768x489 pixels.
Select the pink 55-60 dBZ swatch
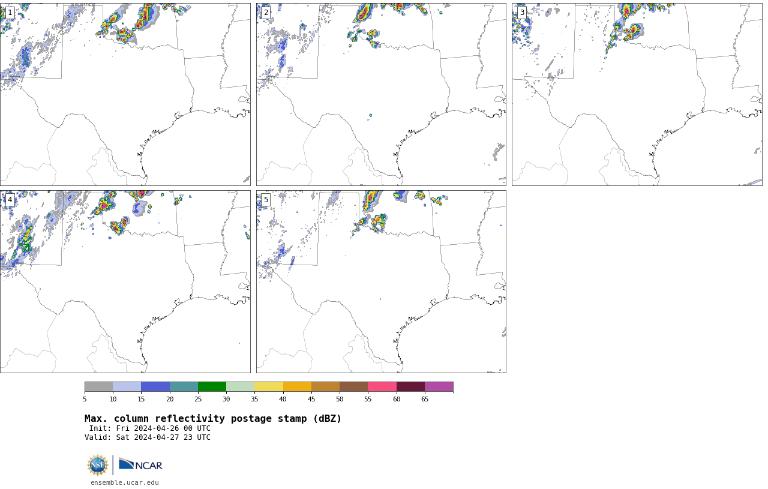(x=382, y=386)
